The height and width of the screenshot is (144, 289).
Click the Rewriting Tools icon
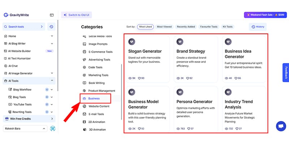pyautogui.click(x=10, y=112)
